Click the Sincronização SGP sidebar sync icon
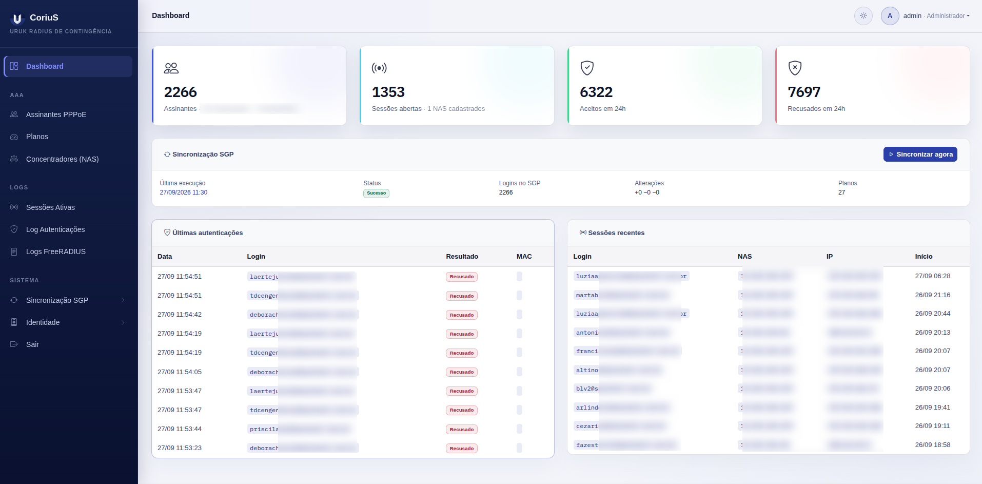Viewport: 982px width, 484px height. point(14,300)
